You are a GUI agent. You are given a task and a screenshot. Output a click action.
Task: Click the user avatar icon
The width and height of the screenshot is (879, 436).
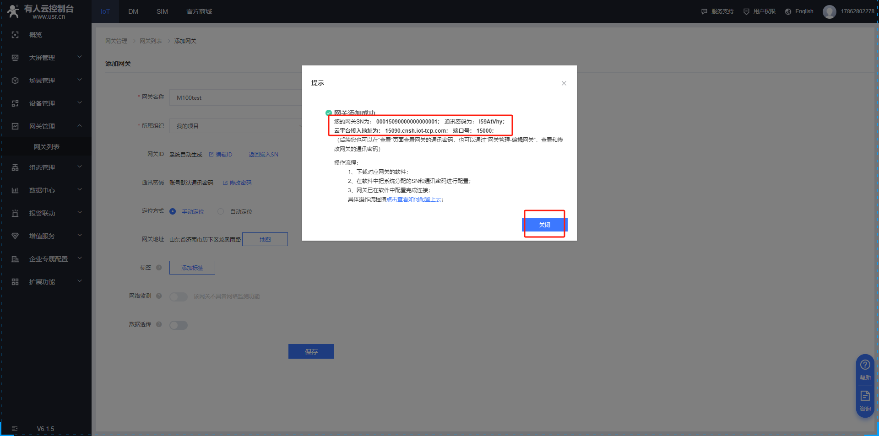click(x=829, y=11)
